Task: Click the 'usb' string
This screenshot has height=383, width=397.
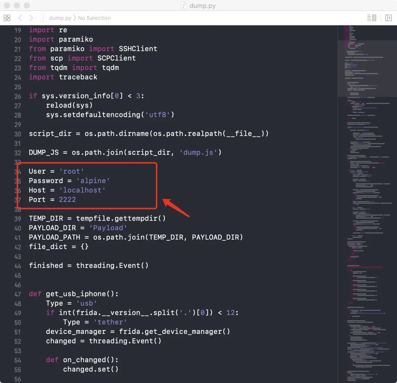Action: coord(87,303)
